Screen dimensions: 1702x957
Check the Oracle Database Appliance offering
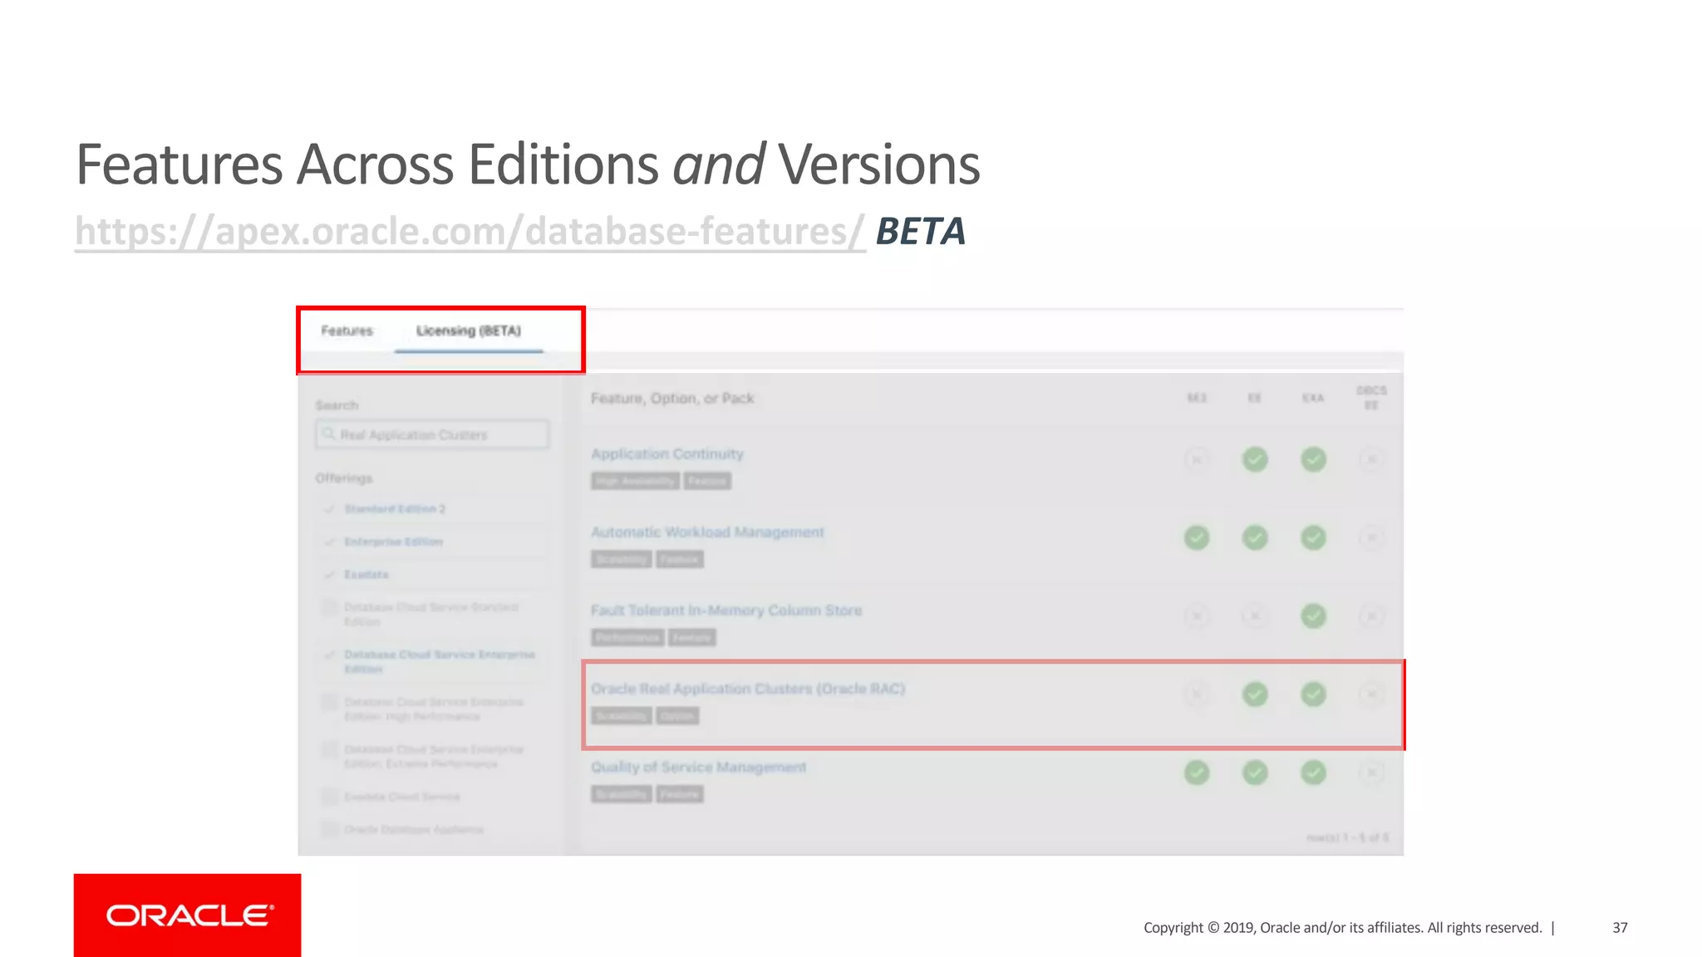[330, 829]
